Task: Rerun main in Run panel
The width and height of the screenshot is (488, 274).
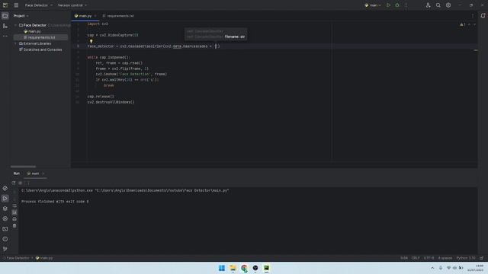Action: click(x=14, y=183)
